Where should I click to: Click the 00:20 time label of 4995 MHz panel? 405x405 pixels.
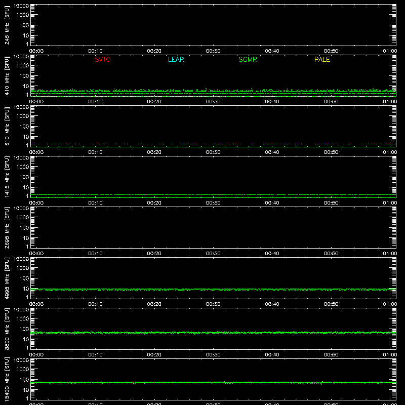click(154, 304)
